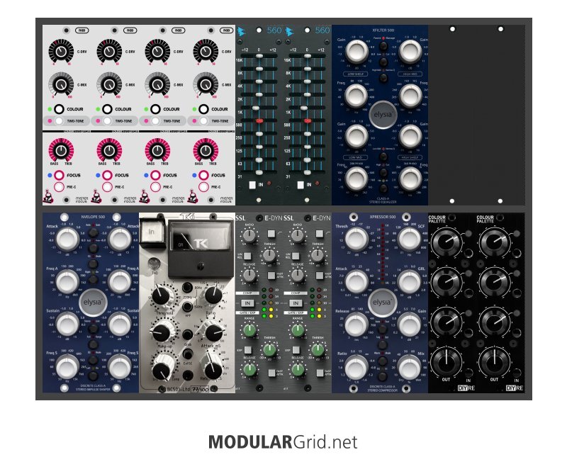Click the right Freq S knob on NVELOPE 500

coord(120,366)
